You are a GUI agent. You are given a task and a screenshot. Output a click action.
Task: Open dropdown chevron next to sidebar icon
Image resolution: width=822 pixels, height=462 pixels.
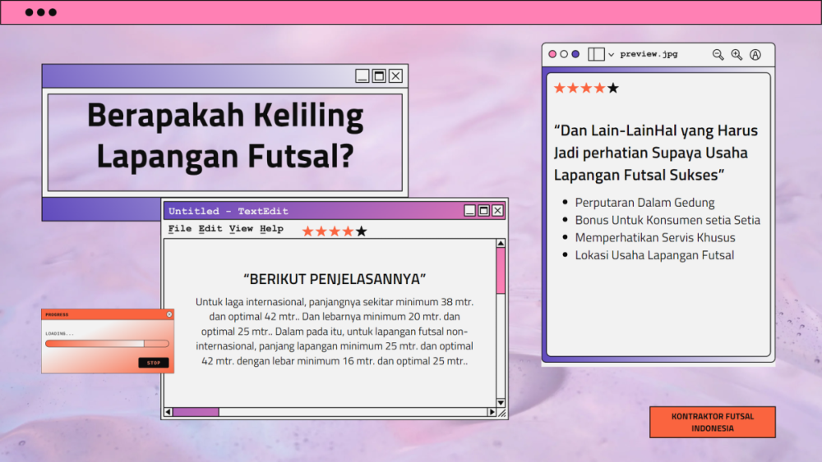pyautogui.click(x=612, y=54)
